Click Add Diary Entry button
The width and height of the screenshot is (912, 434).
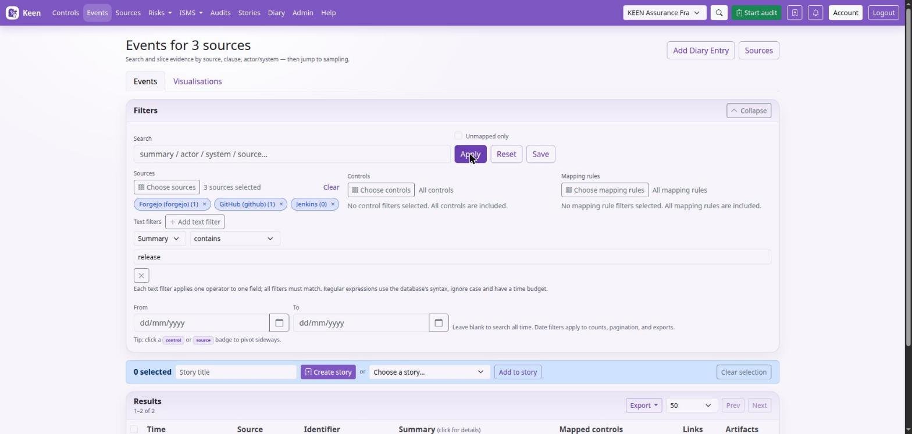pyautogui.click(x=701, y=51)
